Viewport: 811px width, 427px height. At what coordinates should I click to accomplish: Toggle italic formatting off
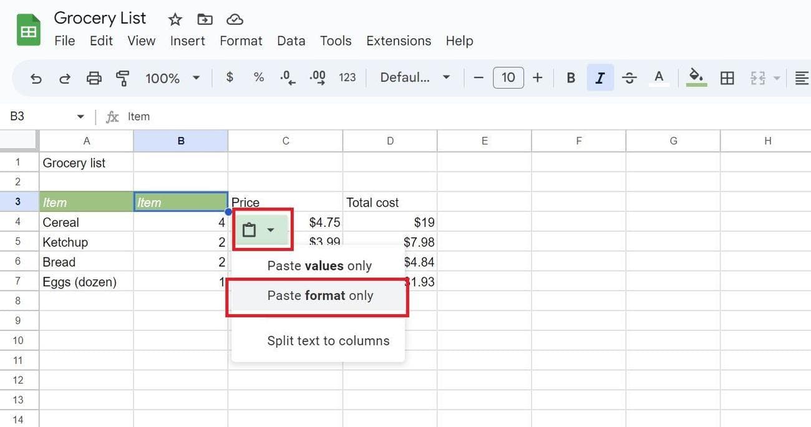600,78
